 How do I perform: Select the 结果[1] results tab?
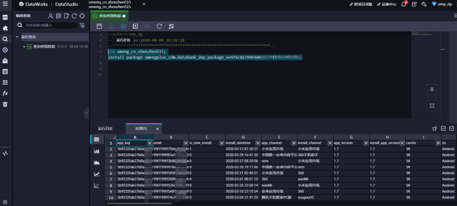tap(141, 129)
